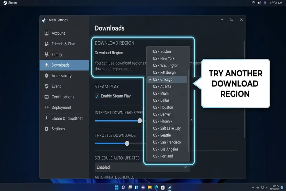Open the Schedule Auto-Updates Enabled dropdown
The image size is (286, 191).
click(142, 167)
